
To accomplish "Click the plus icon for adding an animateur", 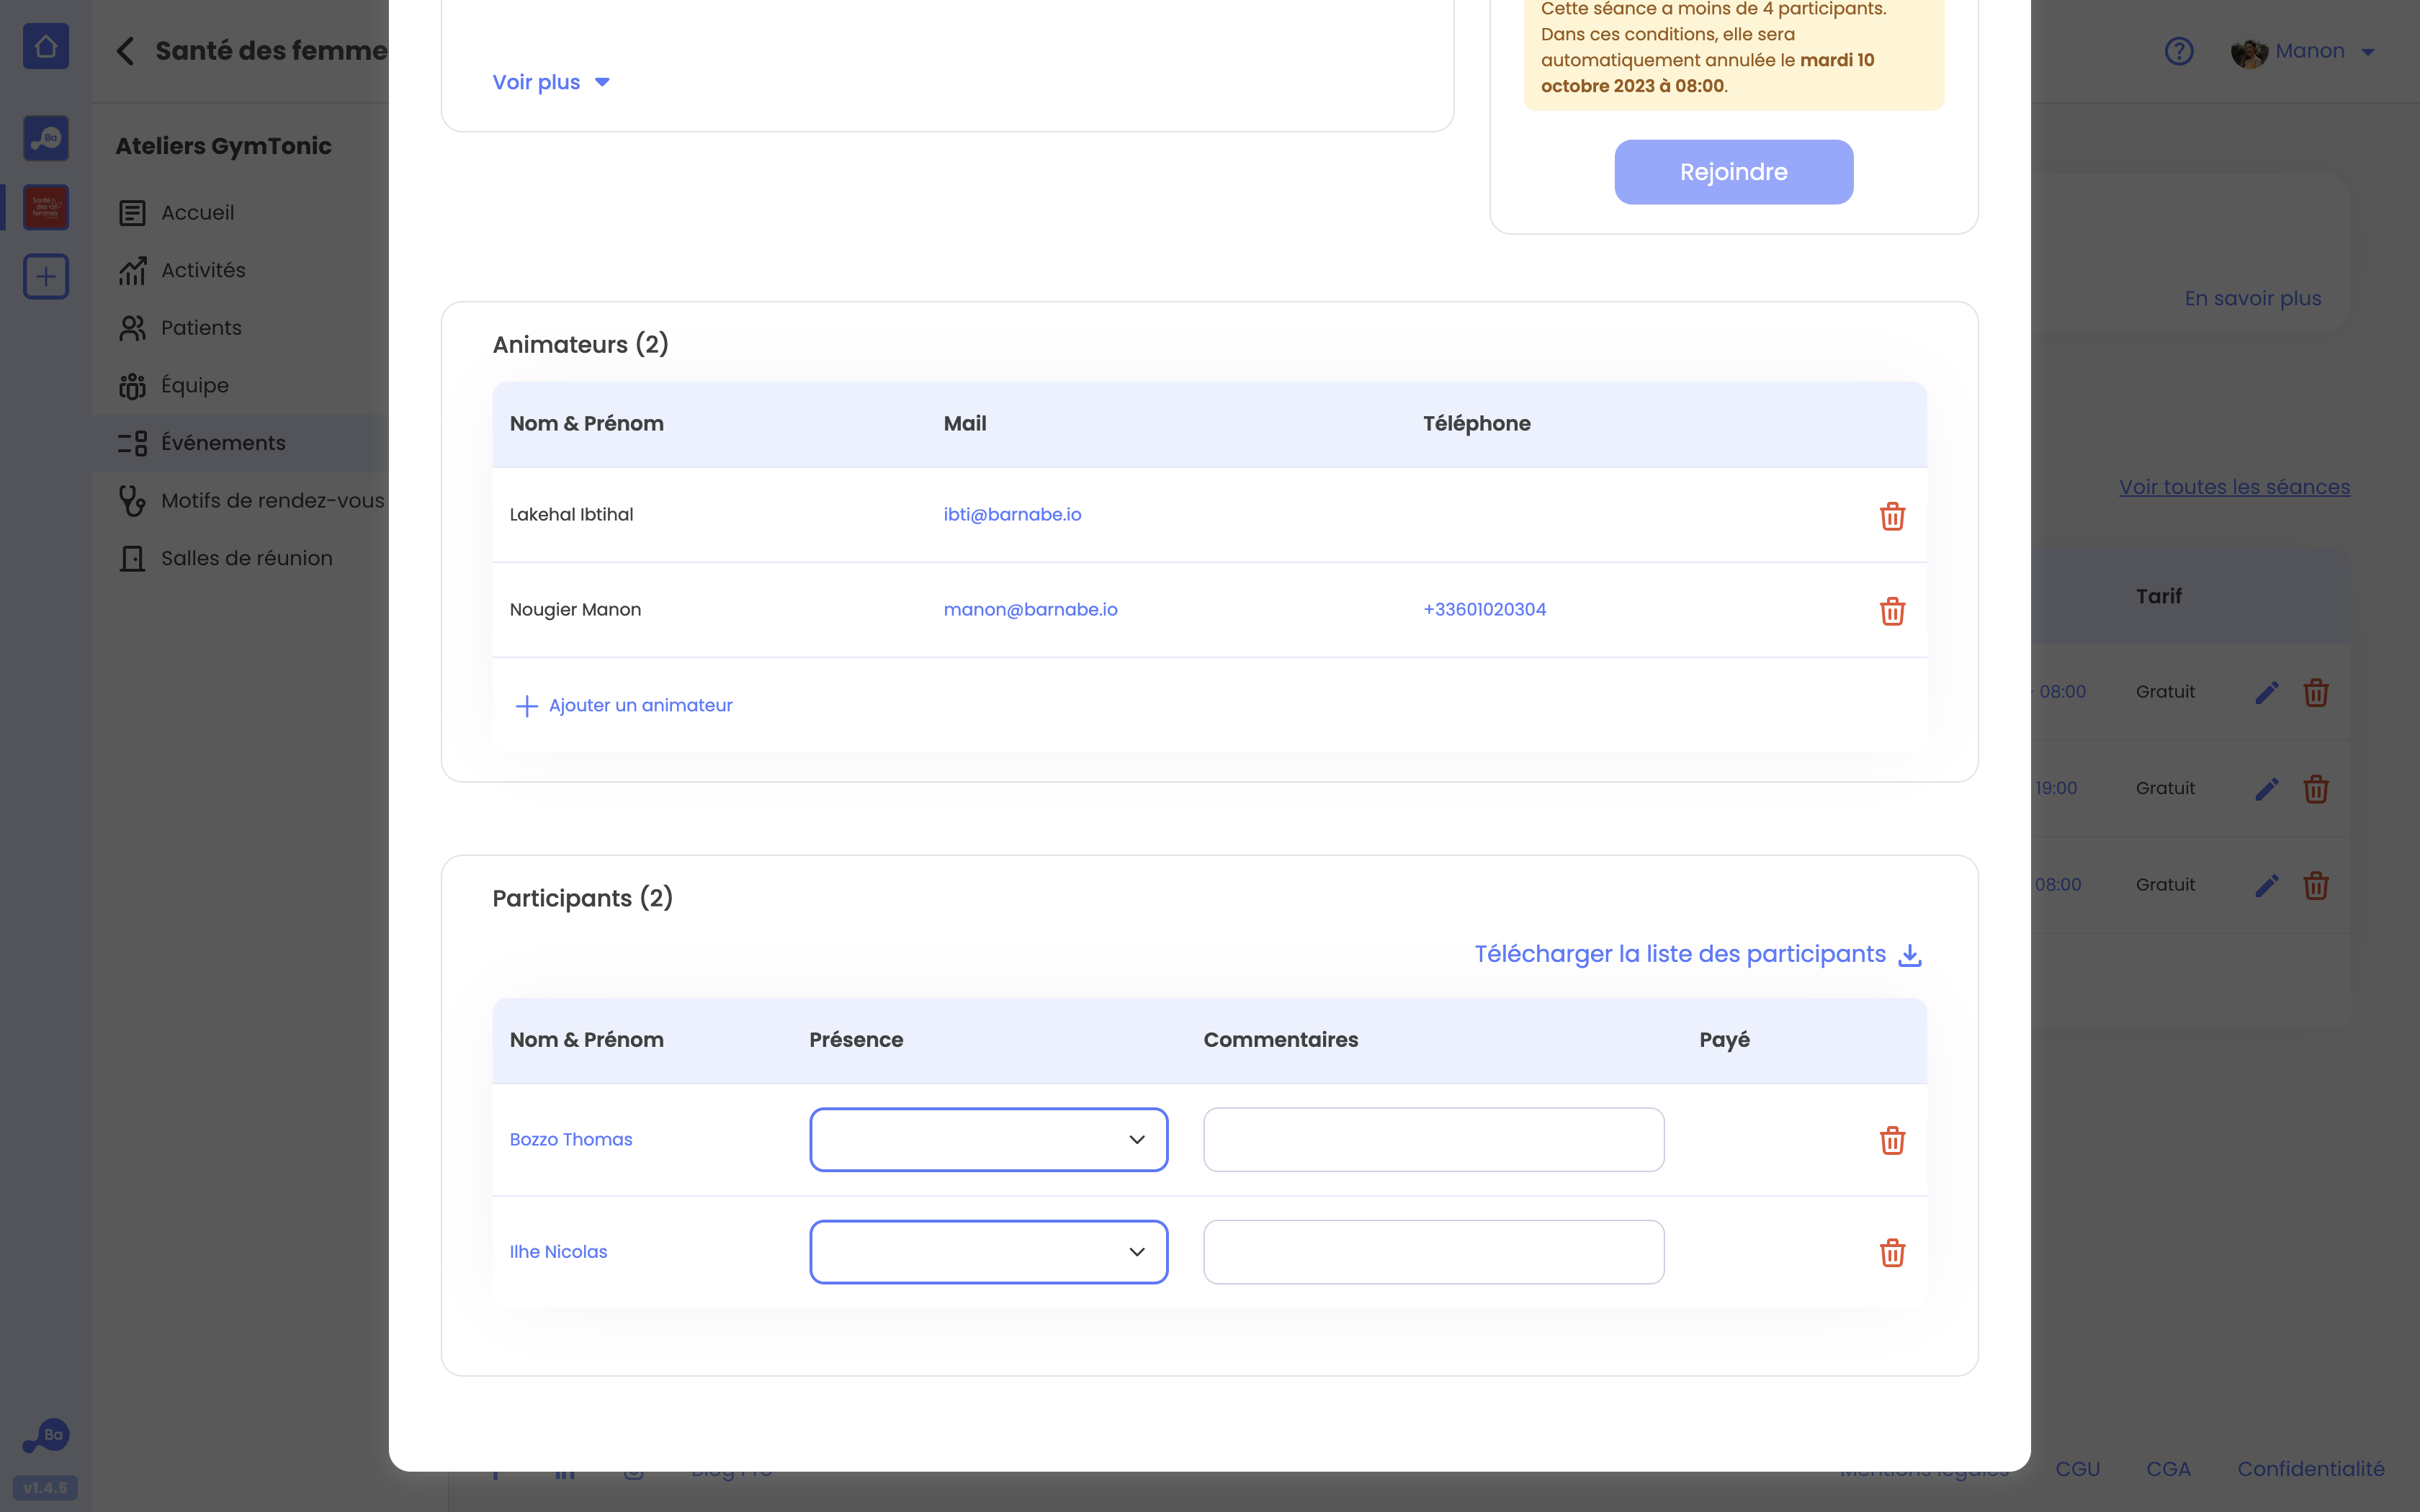I will (526, 706).
